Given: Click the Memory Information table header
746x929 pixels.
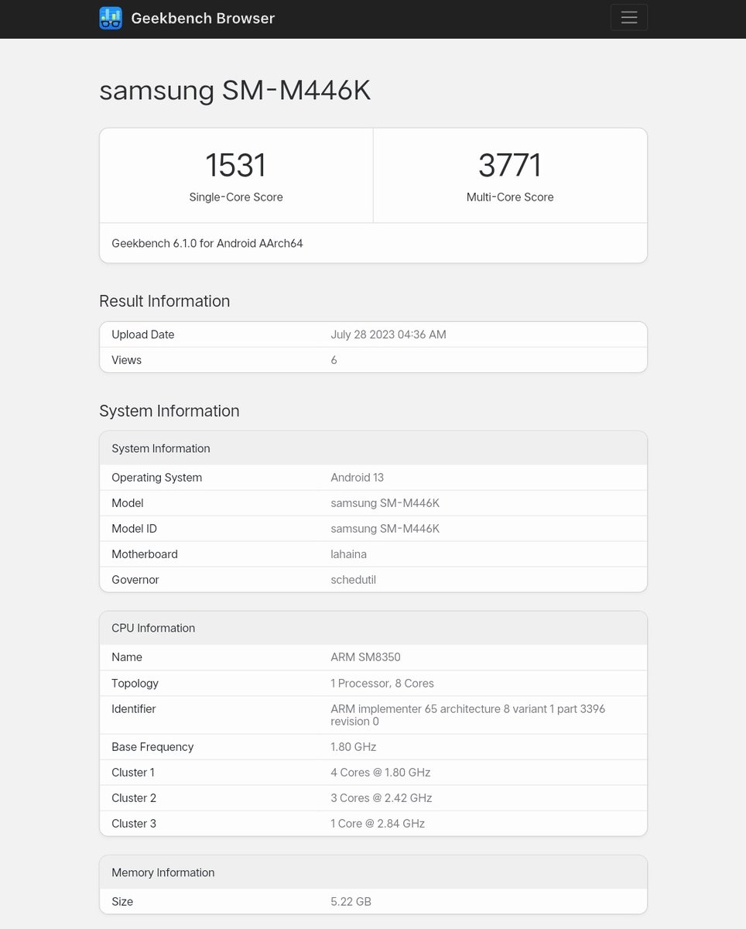Looking at the screenshot, I should click(373, 872).
